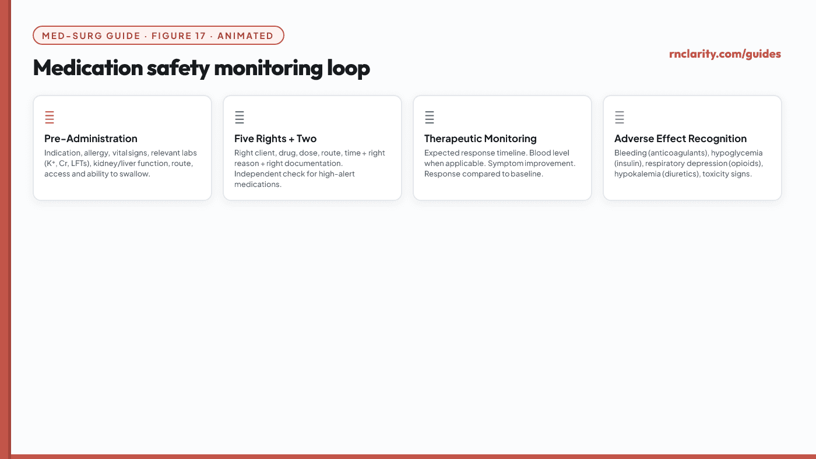Click the list icon above Pre-Administration
Screen dimensions: 816x459
(x=50, y=117)
